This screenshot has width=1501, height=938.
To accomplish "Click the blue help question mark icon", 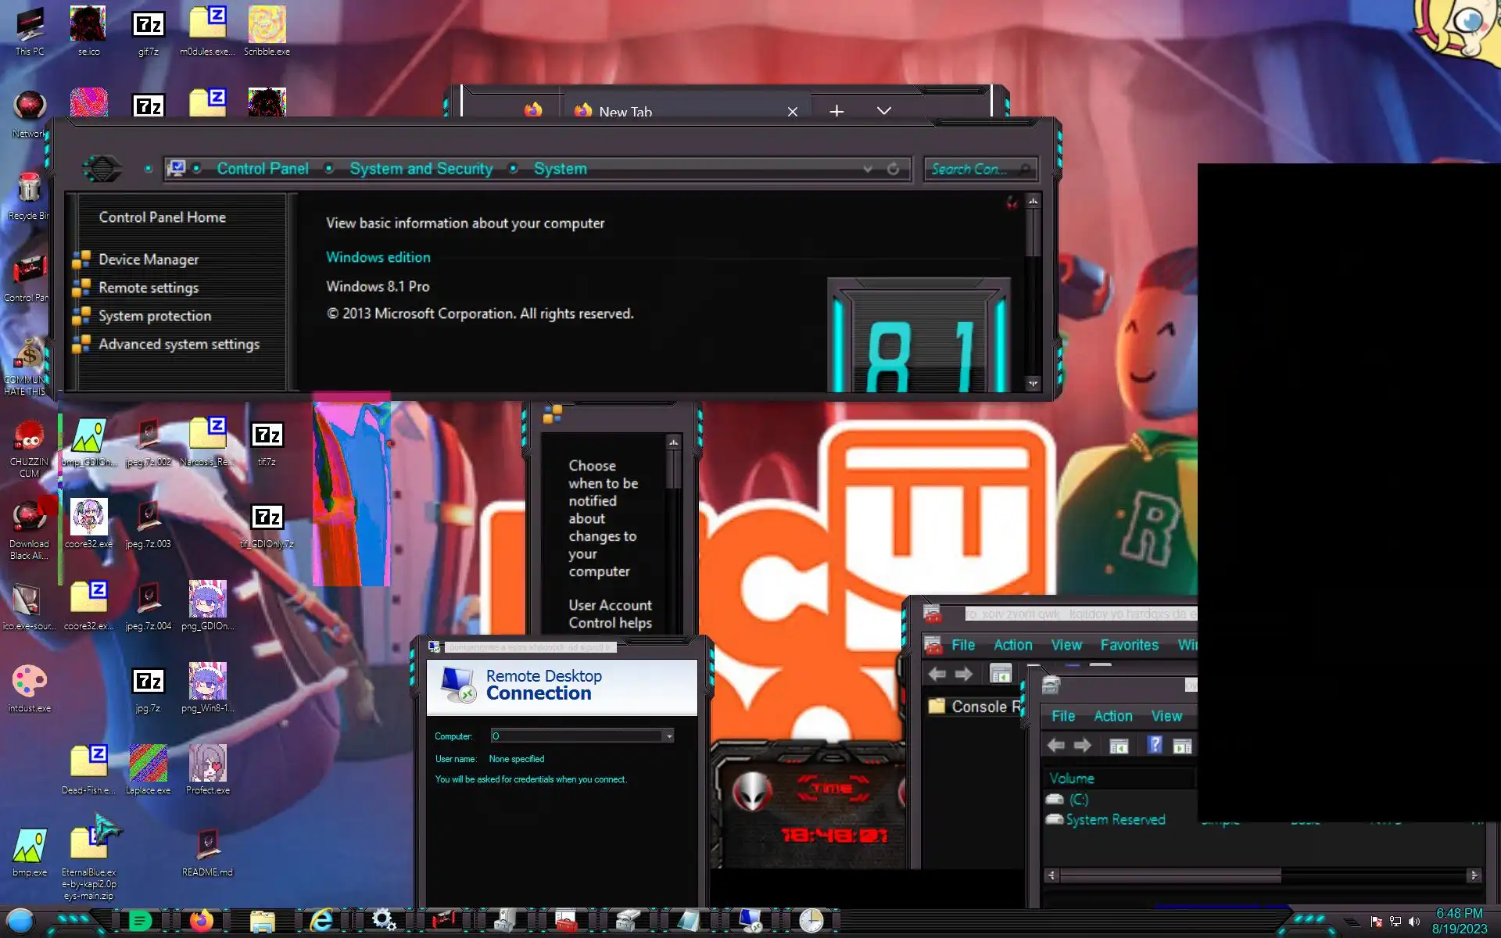I will [x=1155, y=745].
